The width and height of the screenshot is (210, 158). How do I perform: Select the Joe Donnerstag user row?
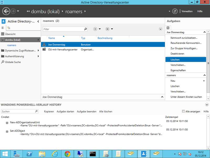click(103, 45)
